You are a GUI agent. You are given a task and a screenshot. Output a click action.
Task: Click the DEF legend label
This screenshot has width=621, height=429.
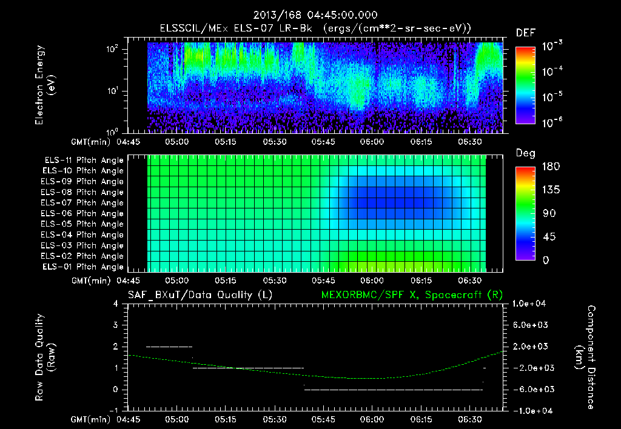(525, 33)
